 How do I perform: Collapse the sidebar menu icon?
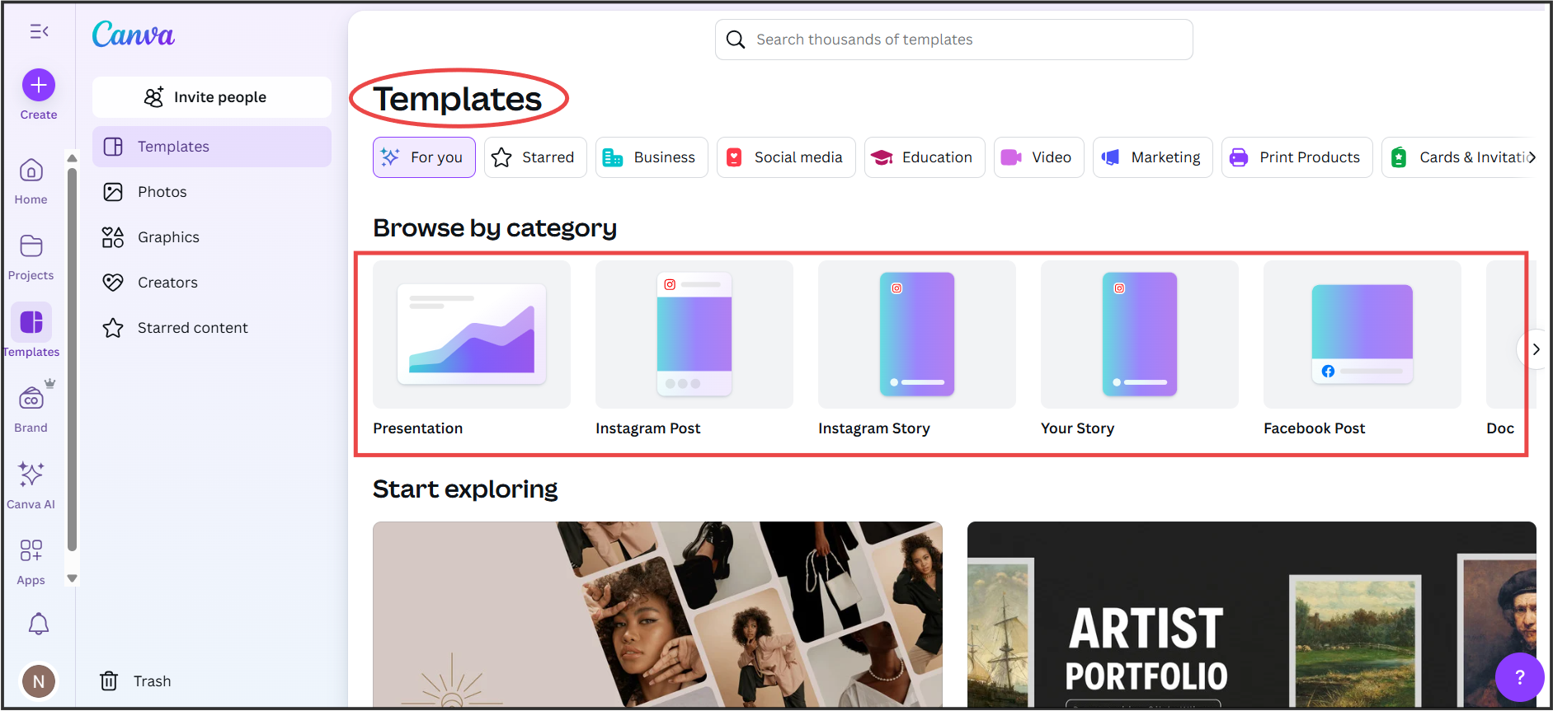tap(39, 31)
